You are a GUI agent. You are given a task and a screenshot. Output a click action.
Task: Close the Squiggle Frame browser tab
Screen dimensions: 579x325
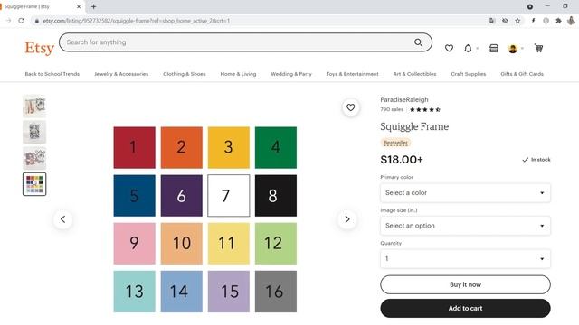point(79,6)
